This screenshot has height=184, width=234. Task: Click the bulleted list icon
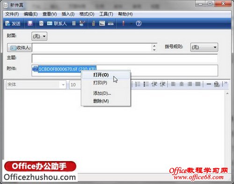[146, 84]
